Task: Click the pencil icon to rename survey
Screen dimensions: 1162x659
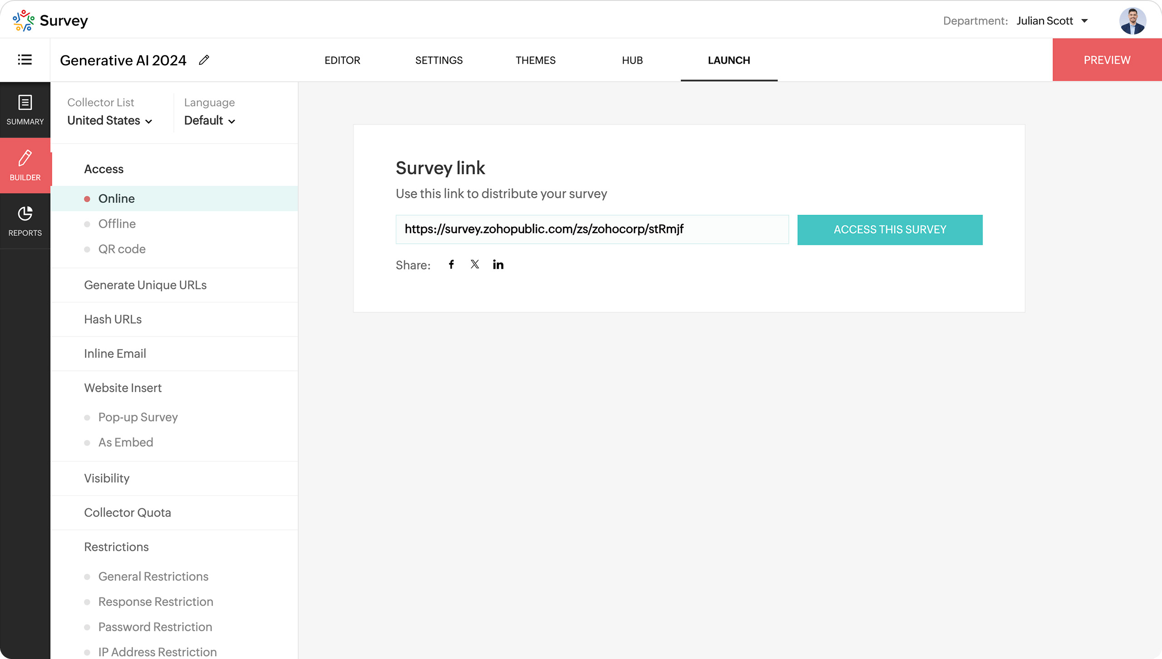Action: point(204,60)
